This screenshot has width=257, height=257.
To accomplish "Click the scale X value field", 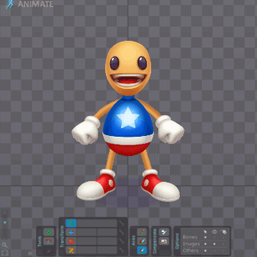I will coord(87,242).
